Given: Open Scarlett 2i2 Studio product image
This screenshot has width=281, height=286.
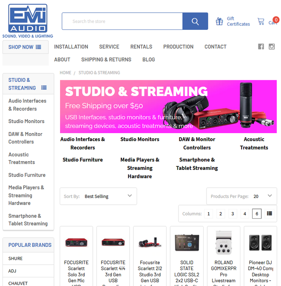Looking at the screenshot, I should [x=150, y=242].
